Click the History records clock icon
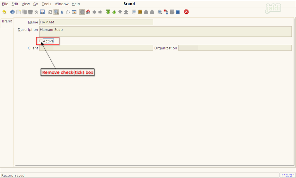296x178 pixels. coord(82,12)
